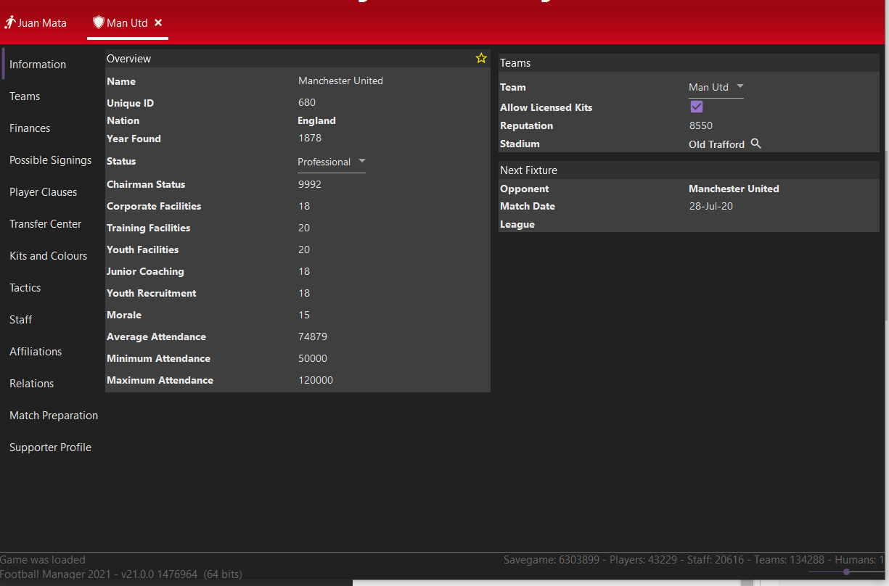Image resolution: width=889 pixels, height=586 pixels.
Task: Open the Tactics section
Action: point(25,288)
